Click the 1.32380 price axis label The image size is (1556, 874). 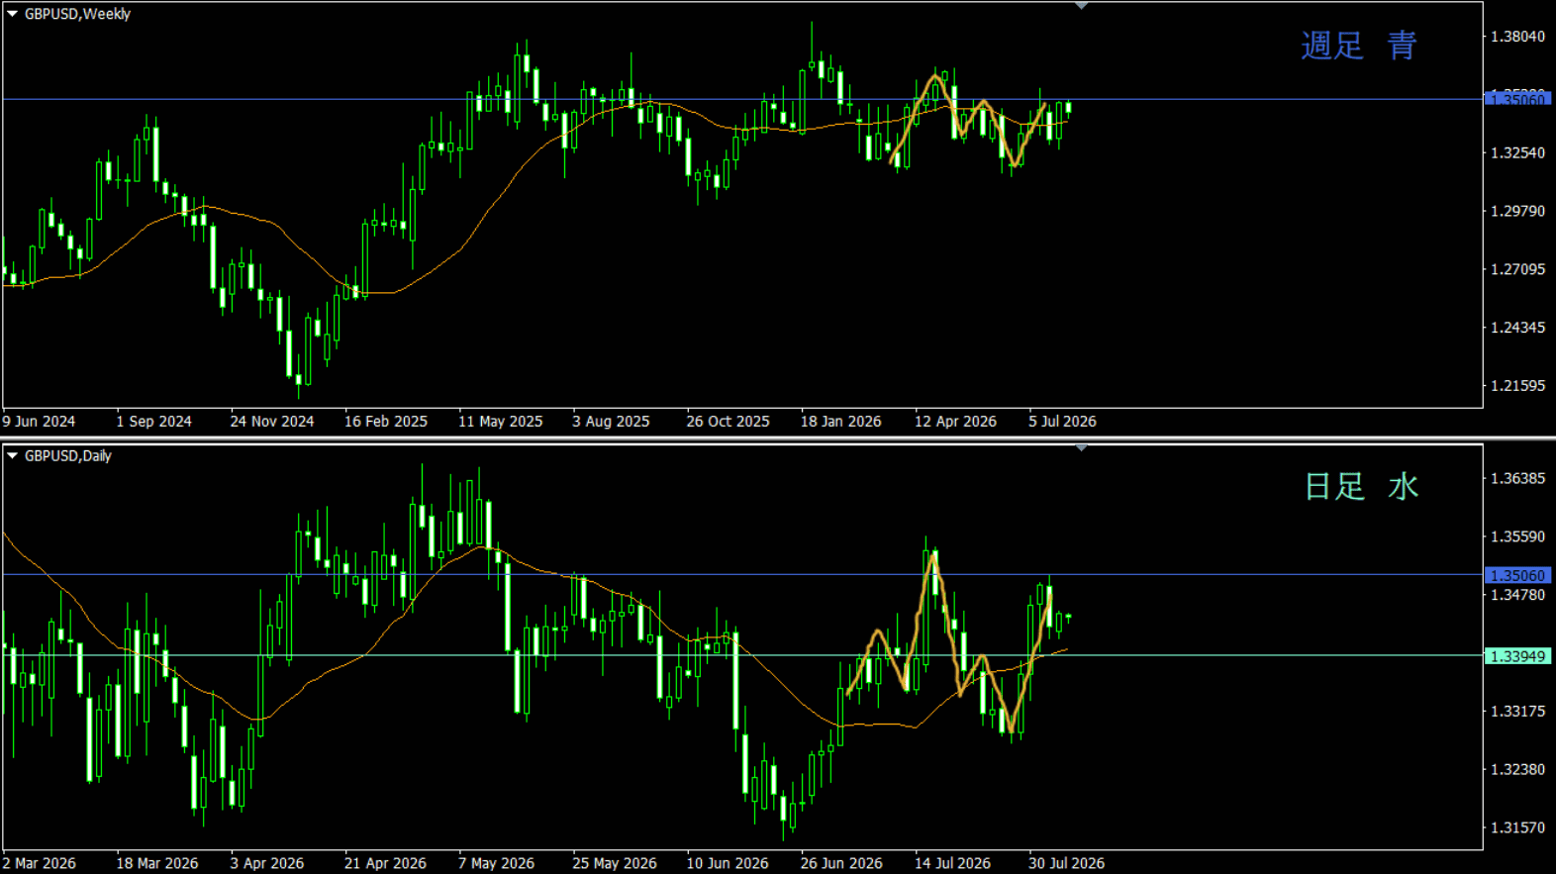1517,770
